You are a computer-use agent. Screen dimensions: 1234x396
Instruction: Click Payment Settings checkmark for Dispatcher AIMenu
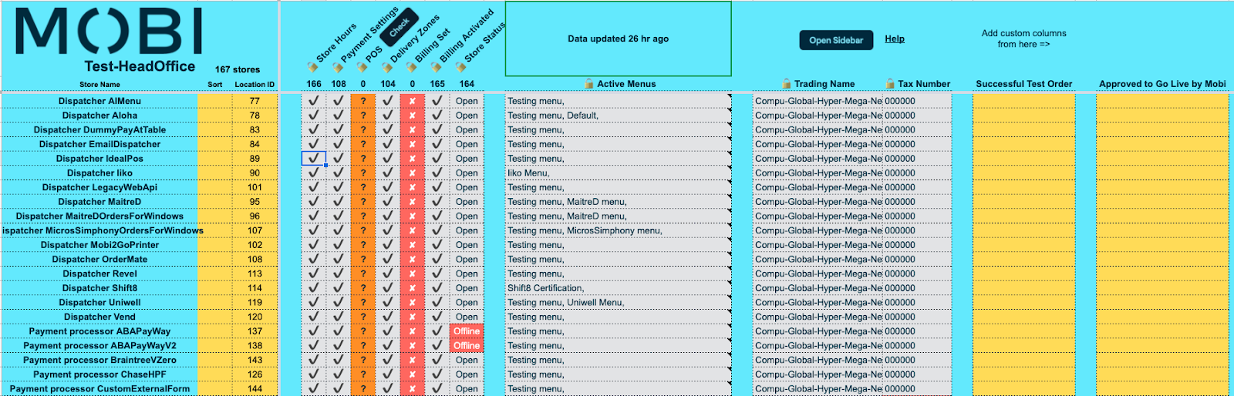[338, 101]
